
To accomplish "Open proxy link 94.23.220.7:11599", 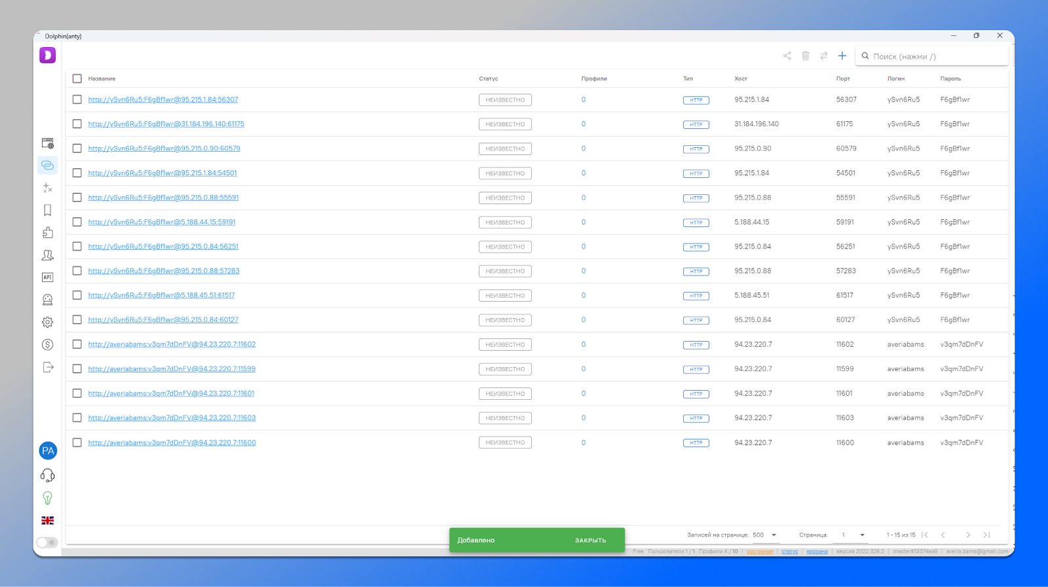I will (x=172, y=369).
